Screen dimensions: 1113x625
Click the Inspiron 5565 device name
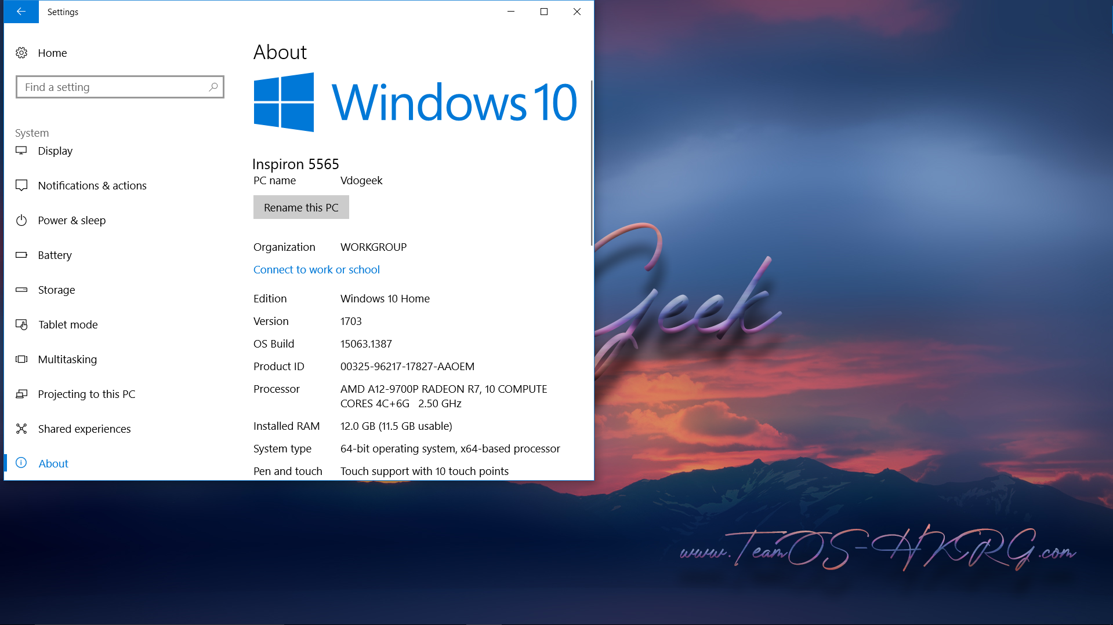point(296,164)
